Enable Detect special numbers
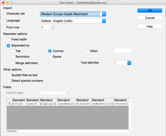 8,81
